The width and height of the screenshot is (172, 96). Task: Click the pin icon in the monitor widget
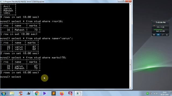tap(163, 35)
